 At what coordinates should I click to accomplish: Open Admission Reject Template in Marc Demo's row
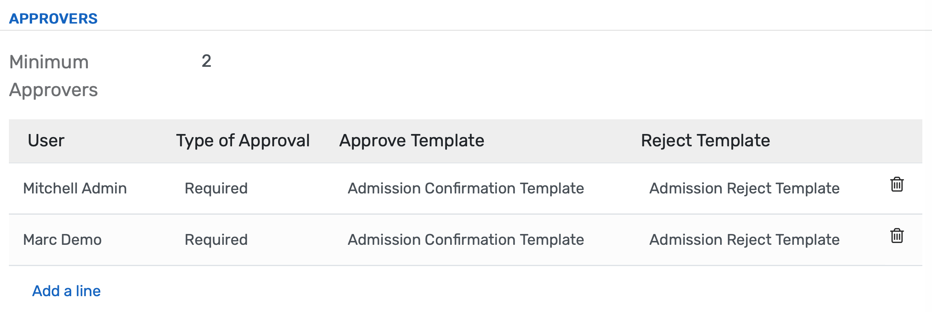point(744,239)
